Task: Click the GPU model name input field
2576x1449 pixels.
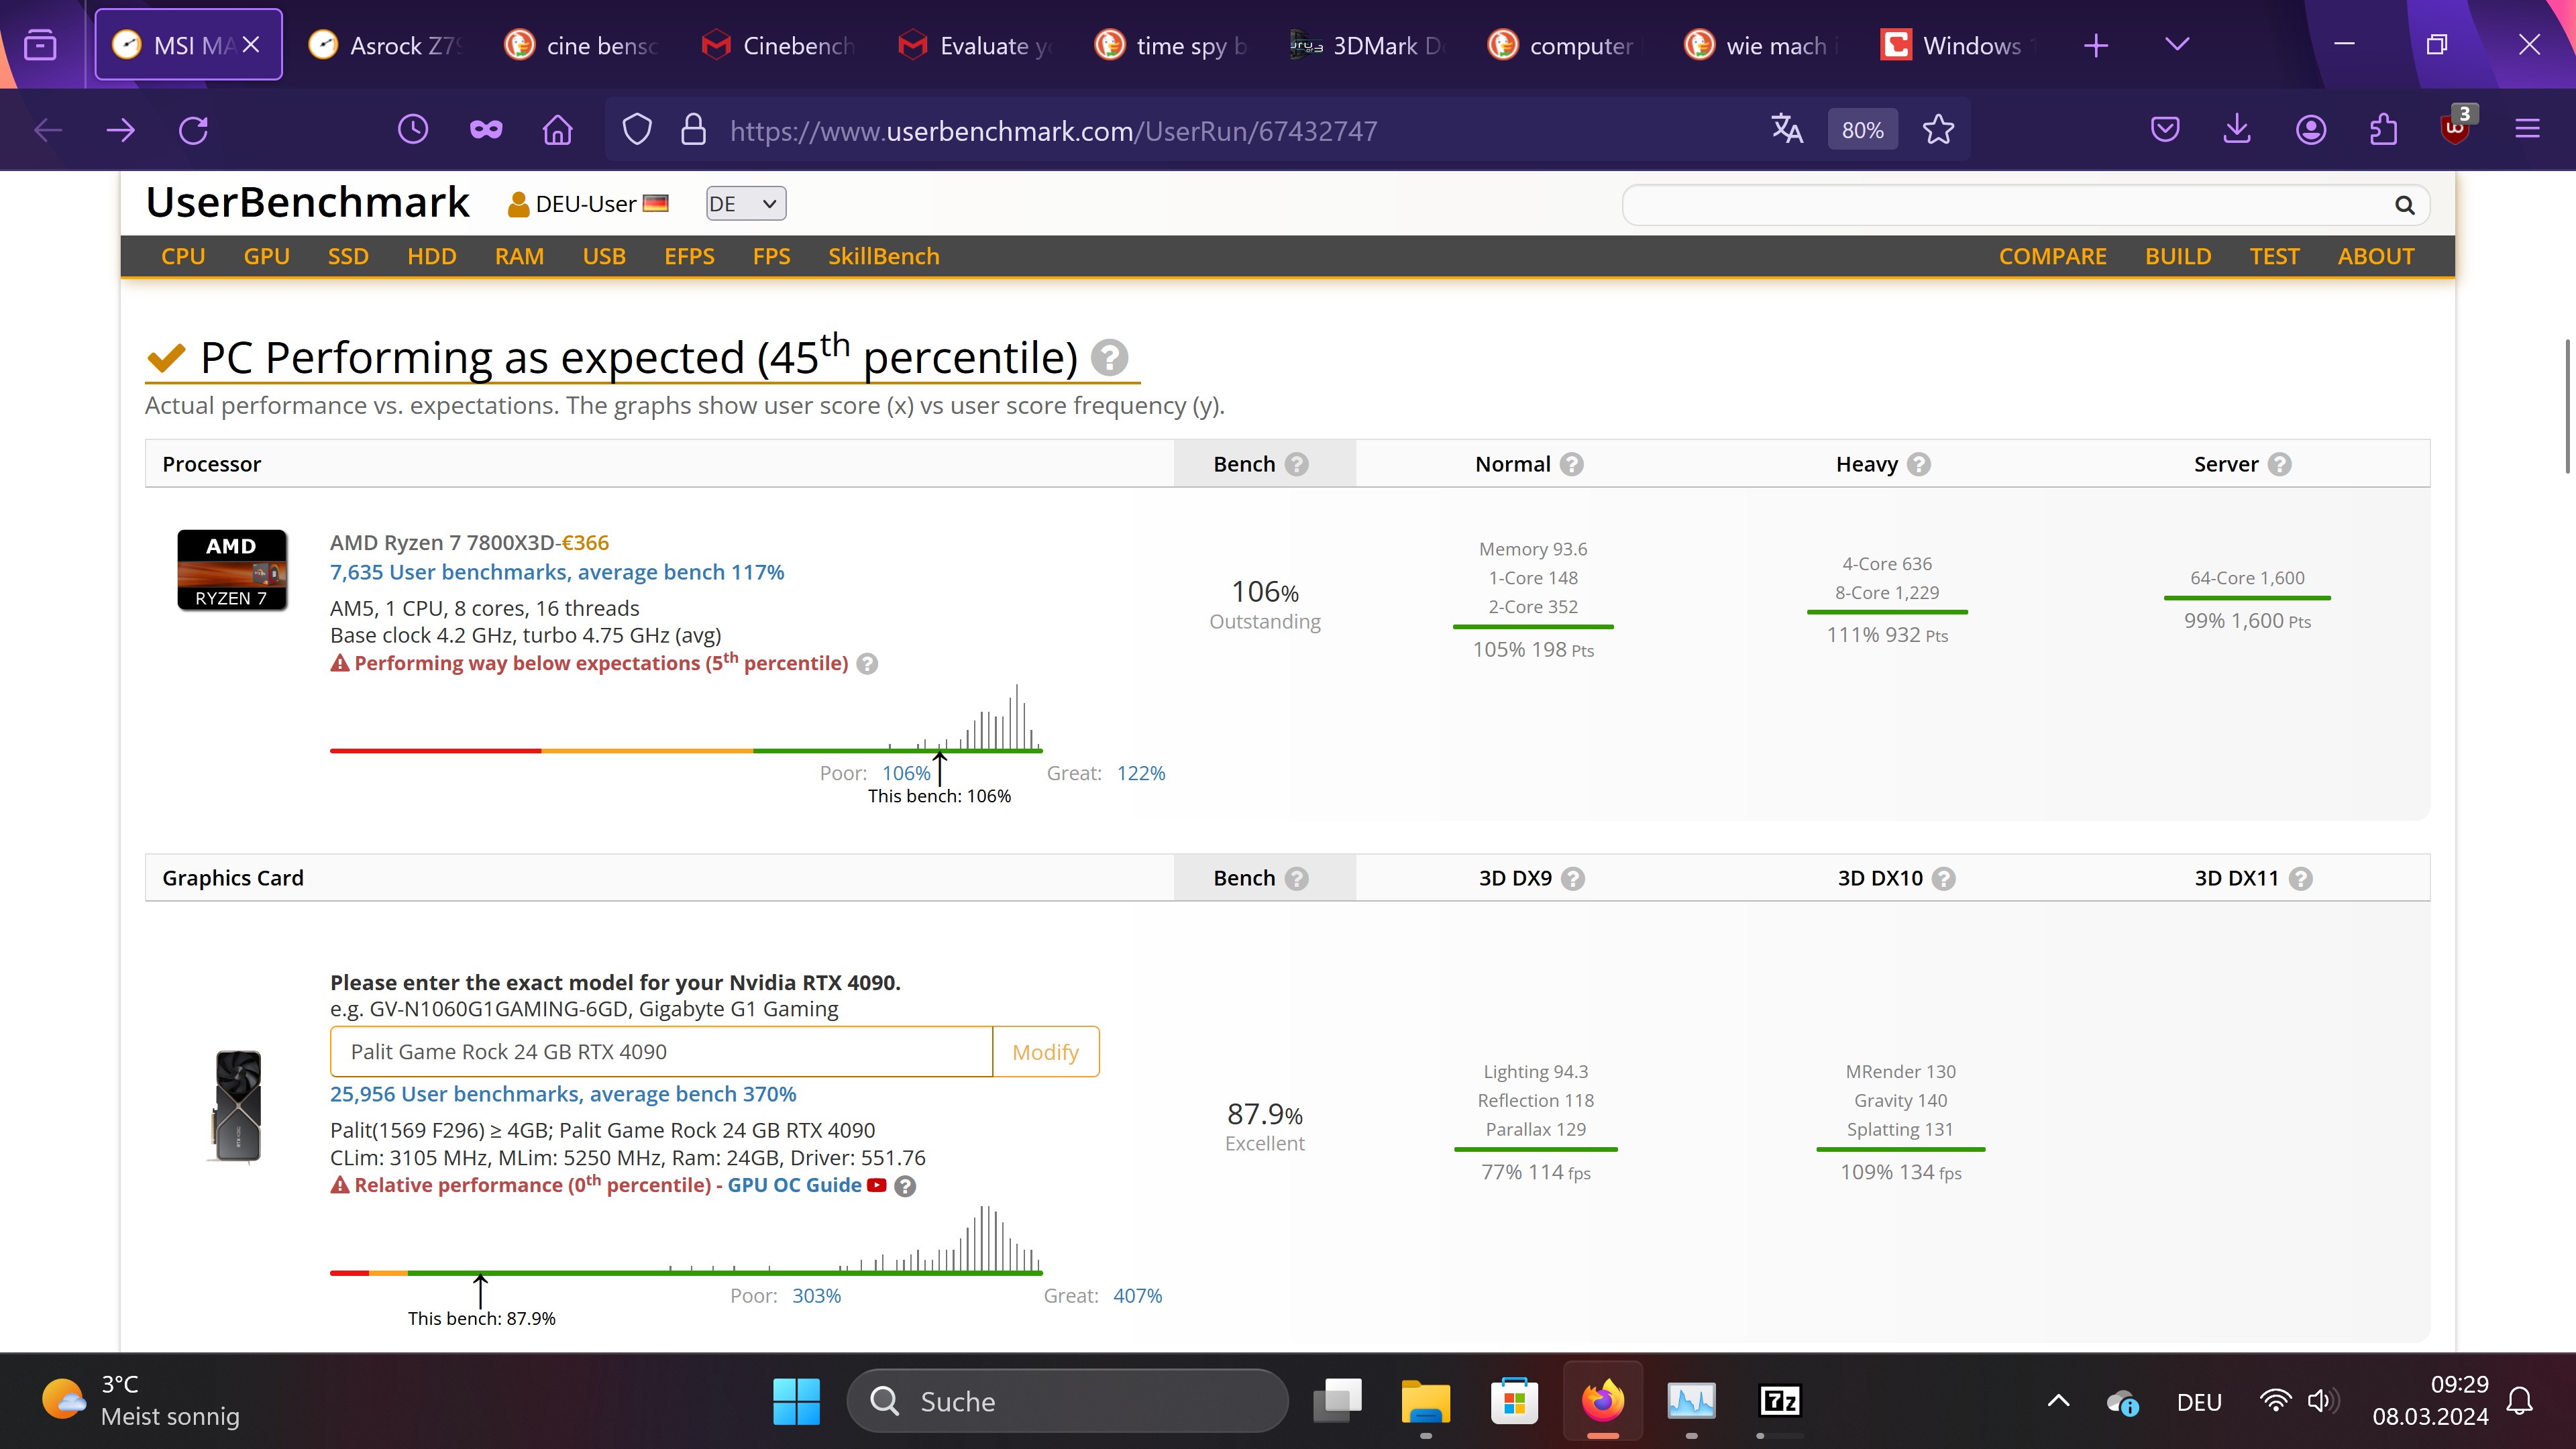Action: (661, 1052)
